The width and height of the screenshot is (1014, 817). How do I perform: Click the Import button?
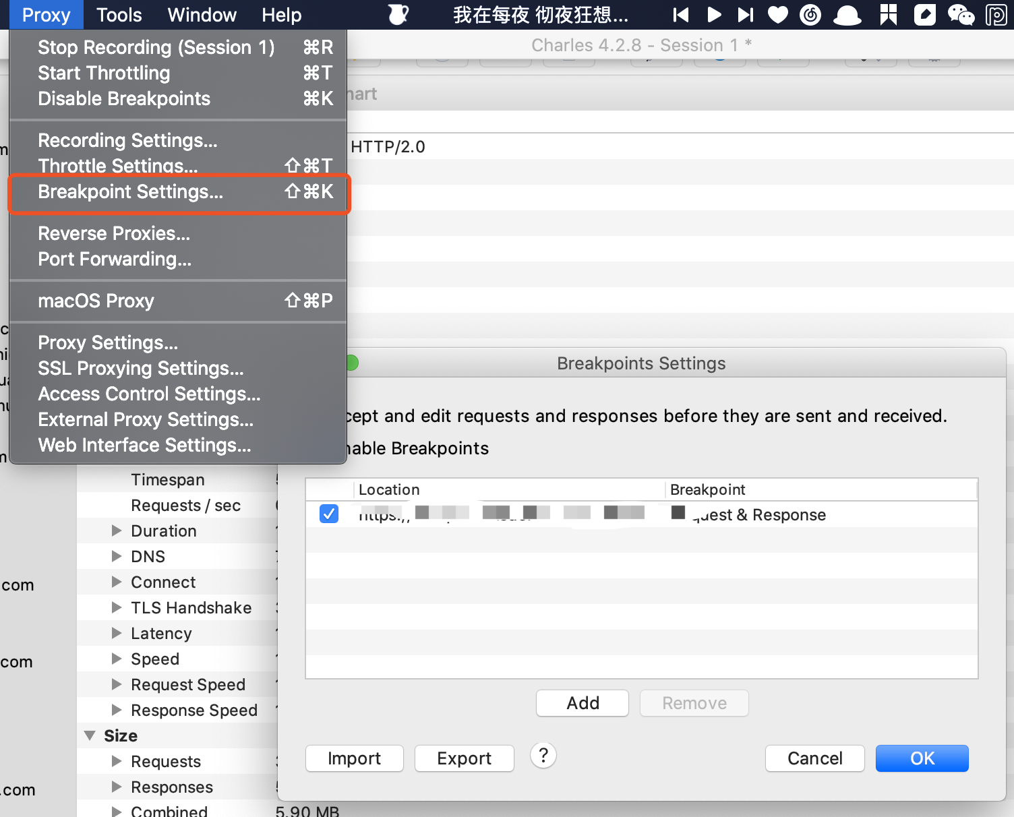click(x=355, y=758)
